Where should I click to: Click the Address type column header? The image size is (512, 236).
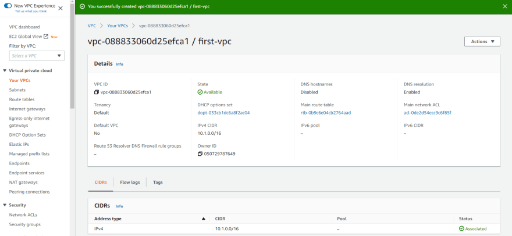[108, 219]
